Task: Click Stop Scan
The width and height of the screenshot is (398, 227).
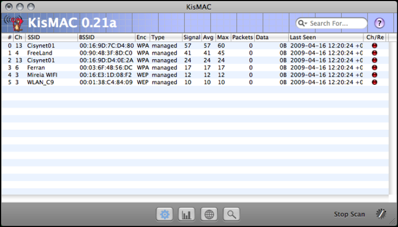Action: coord(349,214)
